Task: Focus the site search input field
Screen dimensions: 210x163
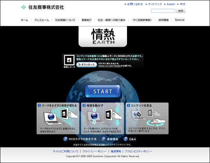Action: (163, 11)
